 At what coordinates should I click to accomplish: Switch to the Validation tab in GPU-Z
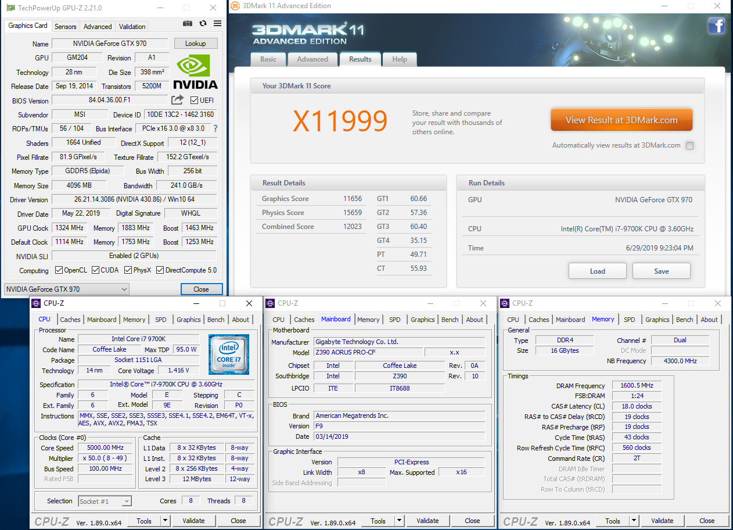132,27
